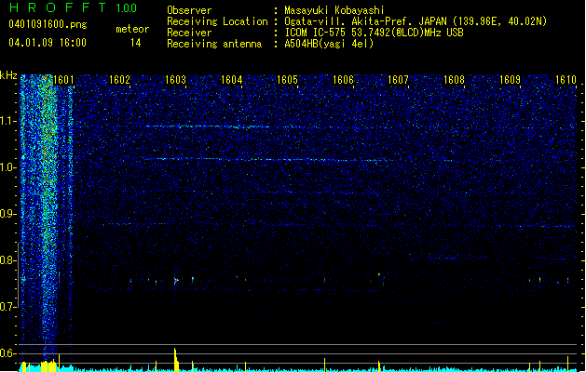Screen dimensions: 586x372
Task: Select the Ogata-vill. Akita-Pref. JAPAN location text
Action: click(416, 21)
